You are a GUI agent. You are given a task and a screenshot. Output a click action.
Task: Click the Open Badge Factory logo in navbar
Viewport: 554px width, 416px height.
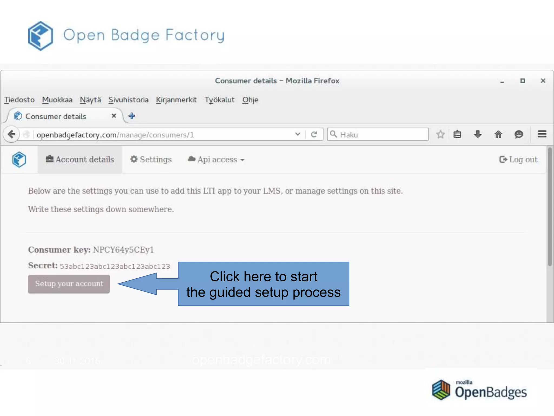click(x=19, y=160)
